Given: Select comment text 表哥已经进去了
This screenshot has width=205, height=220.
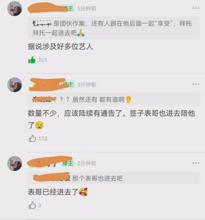Looking at the screenshot, I should tap(53, 192).
